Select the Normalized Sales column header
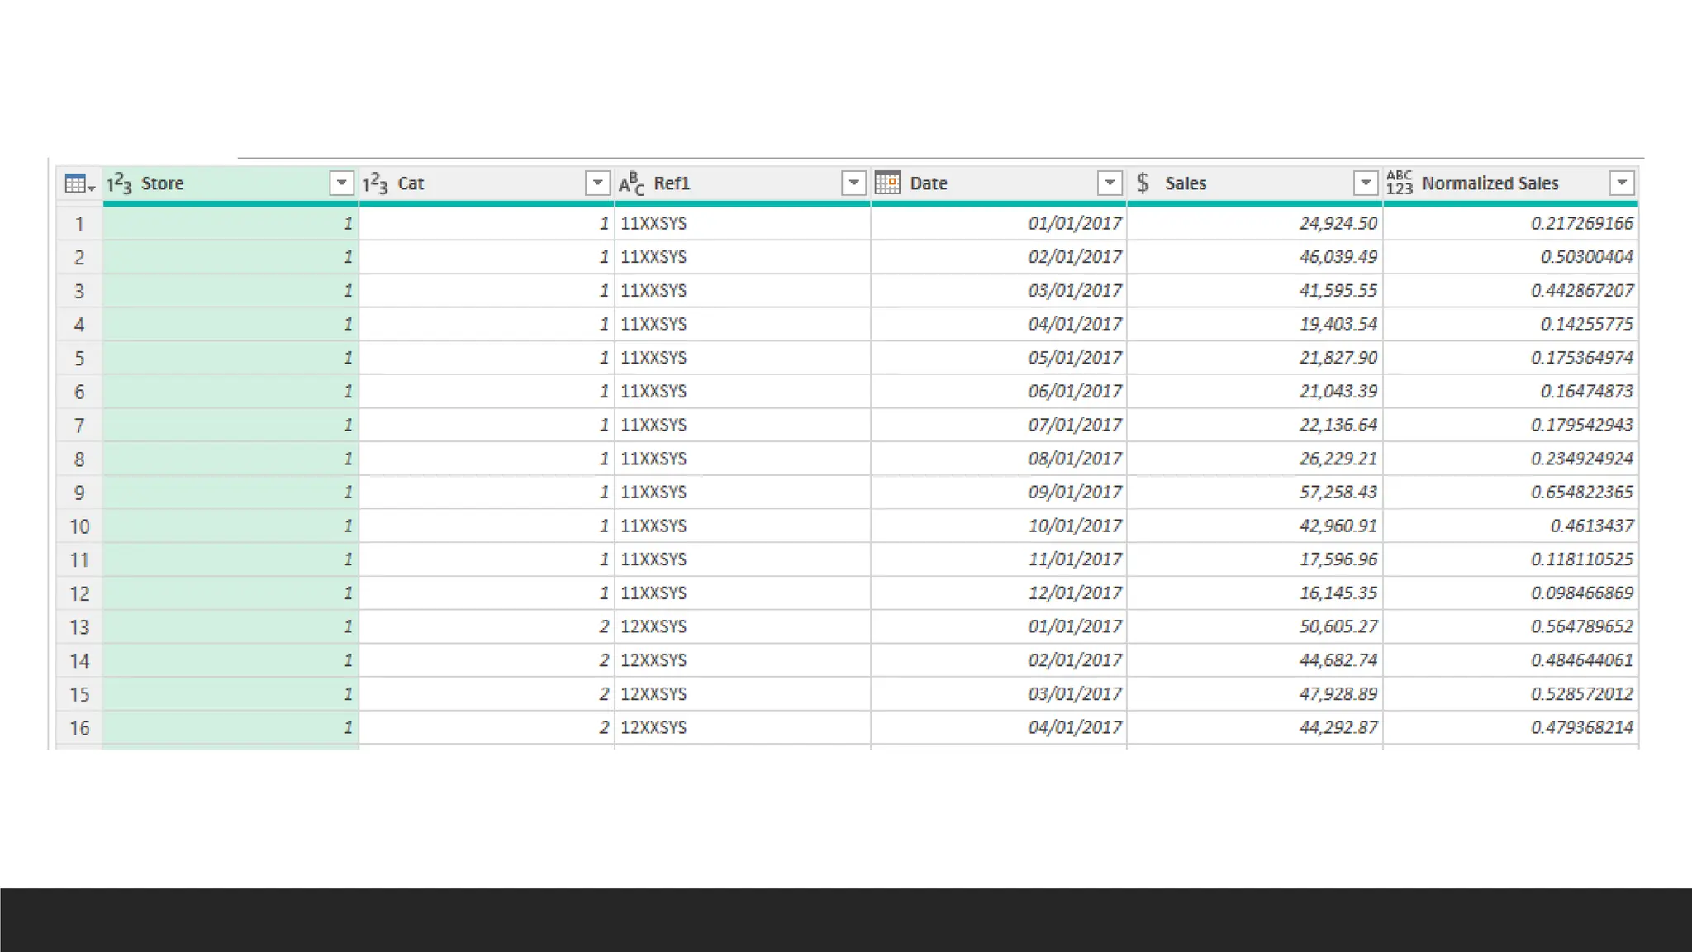1692x952 pixels. 1490,183
